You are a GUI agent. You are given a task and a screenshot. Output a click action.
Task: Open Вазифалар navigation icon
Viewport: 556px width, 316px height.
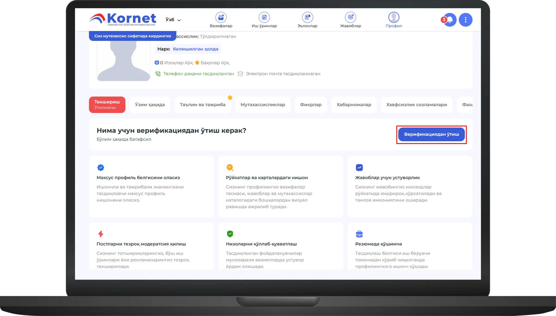coord(221,17)
